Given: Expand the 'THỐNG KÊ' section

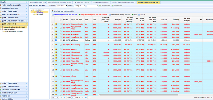Looking at the screenshot, I should [26, 96].
